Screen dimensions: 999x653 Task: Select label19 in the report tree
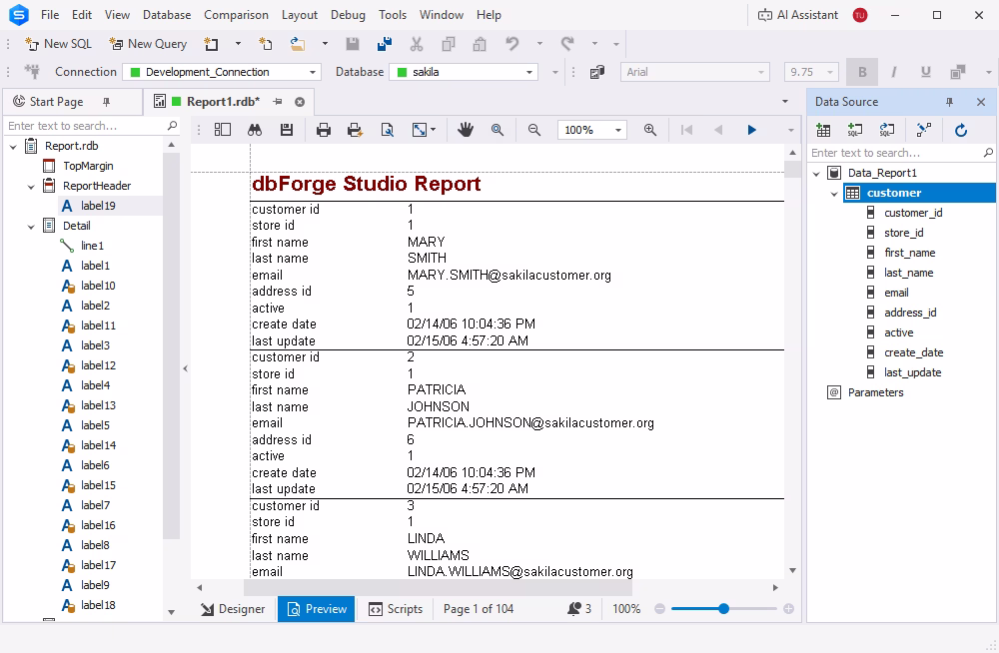pos(98,206)
